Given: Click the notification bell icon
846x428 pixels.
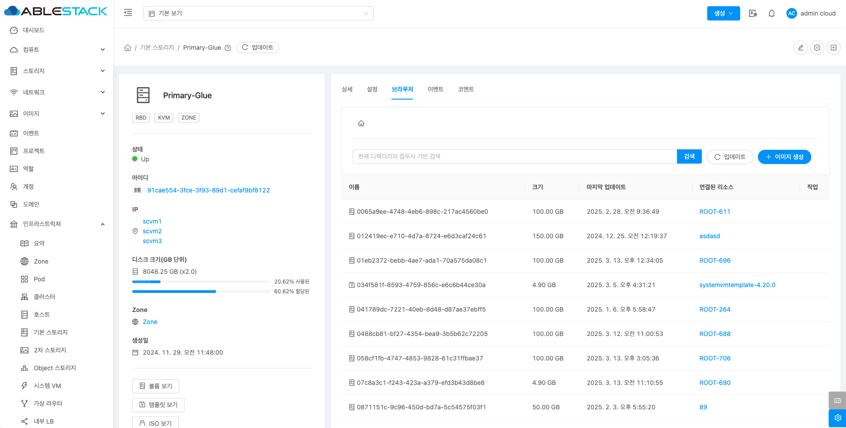Looking at the screenshot, I should (772, 13).
